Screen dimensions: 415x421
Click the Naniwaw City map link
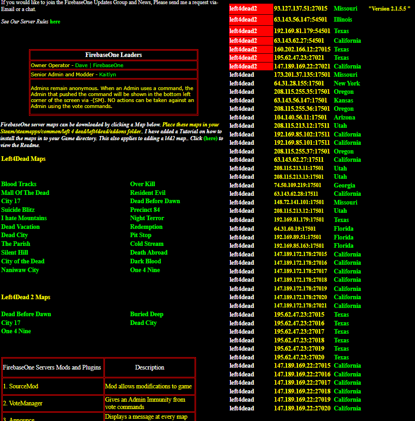pos(20,270)
